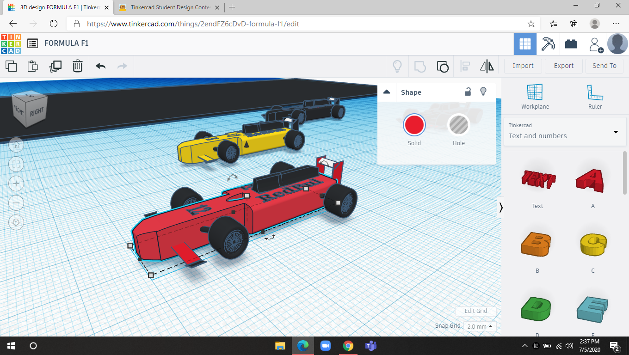Open Microsoft Teams from taskbar

pyautogui.click(x=370, y=346)
